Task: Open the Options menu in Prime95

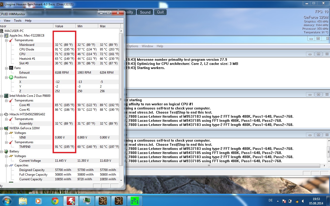Action: 133,46
